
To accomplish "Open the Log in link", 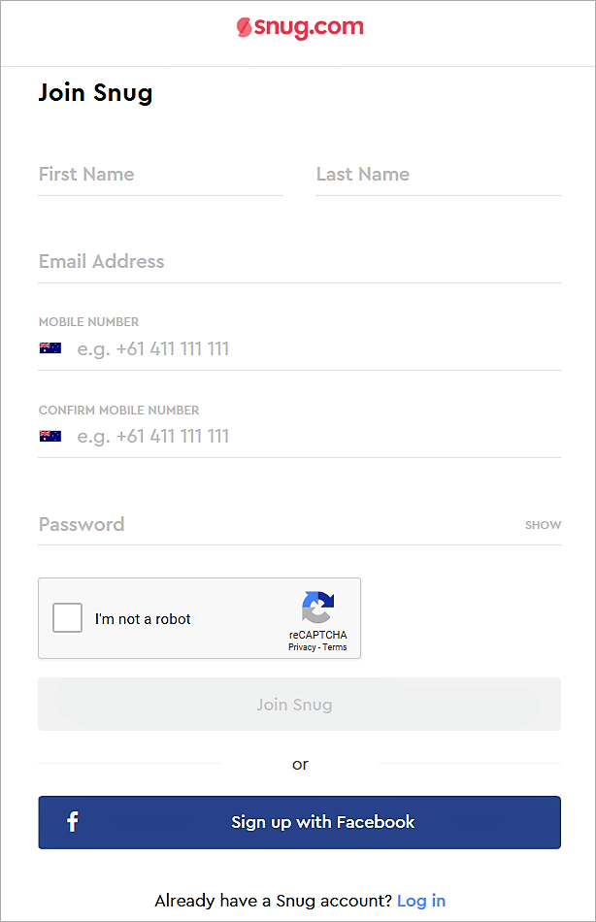I will coord(421,901).
